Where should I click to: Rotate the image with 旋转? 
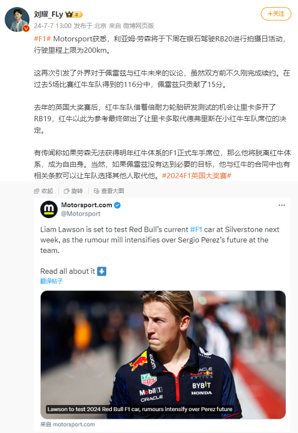point(74,191)
